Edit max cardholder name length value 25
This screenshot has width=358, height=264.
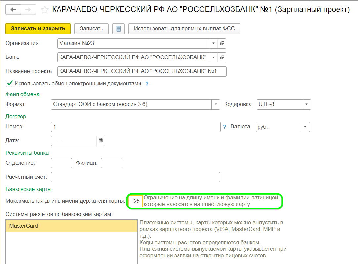136,201
